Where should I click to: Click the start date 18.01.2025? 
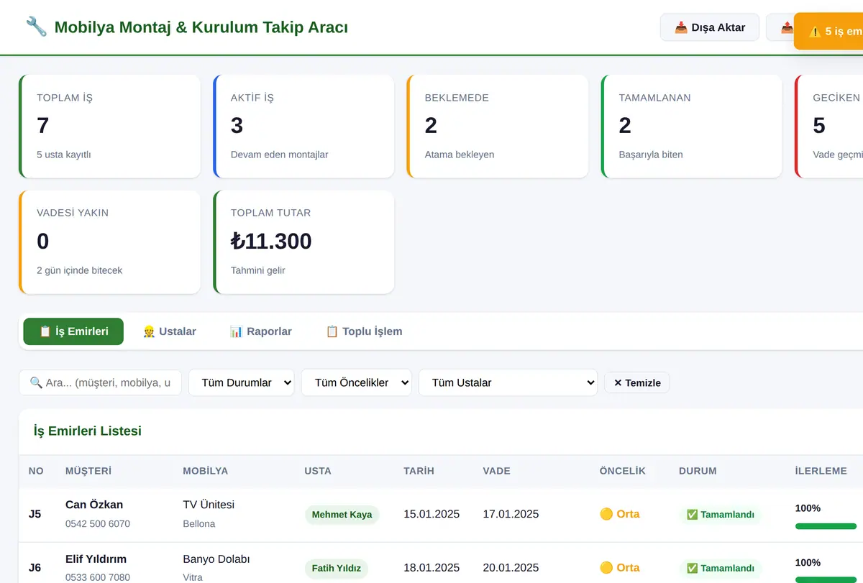click(431, 568)
